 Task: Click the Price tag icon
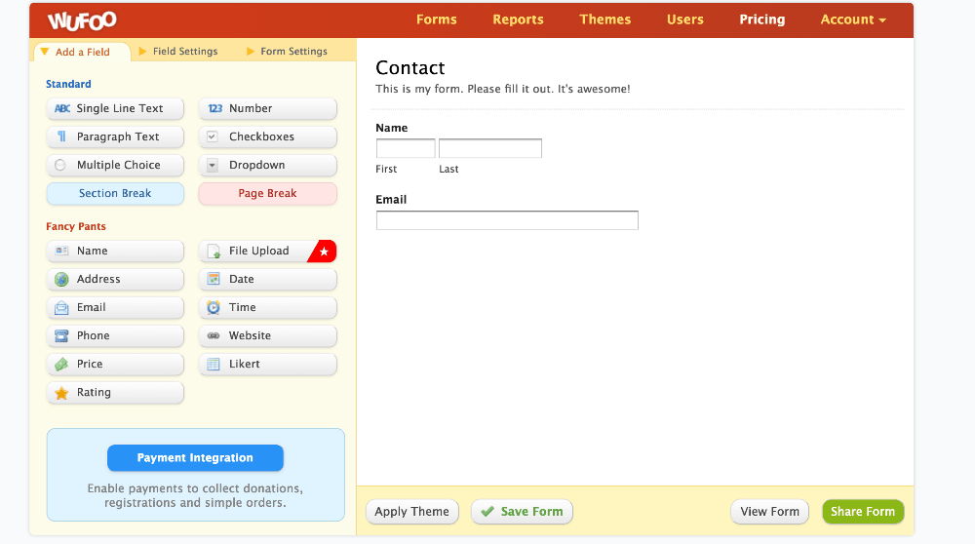click(x=61, y=365)
